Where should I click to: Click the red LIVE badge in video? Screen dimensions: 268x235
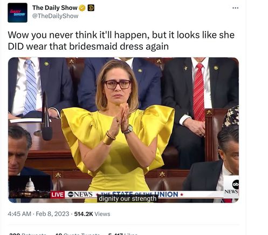tap(57, 194)
